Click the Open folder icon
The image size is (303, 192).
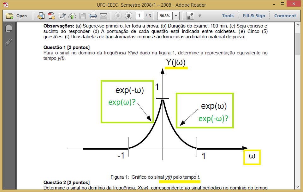pos(9,16)
